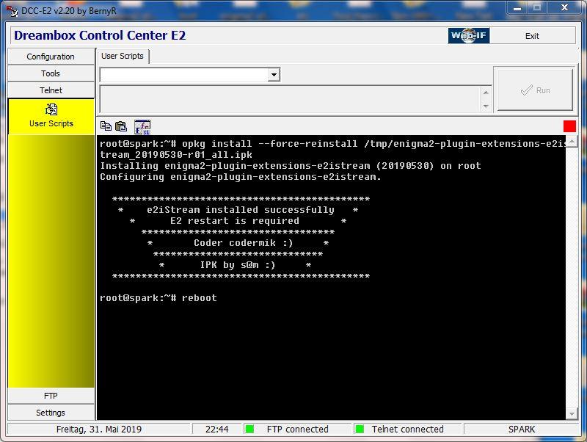The height and width of the screenshot is (442, 587).
Task: Click the date 'Freitag, 31. Mai 2019'
Action: click(99, 430)
